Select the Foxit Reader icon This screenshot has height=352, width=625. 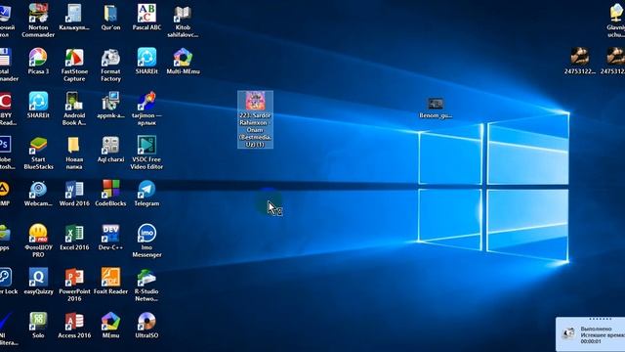(110, 281)
